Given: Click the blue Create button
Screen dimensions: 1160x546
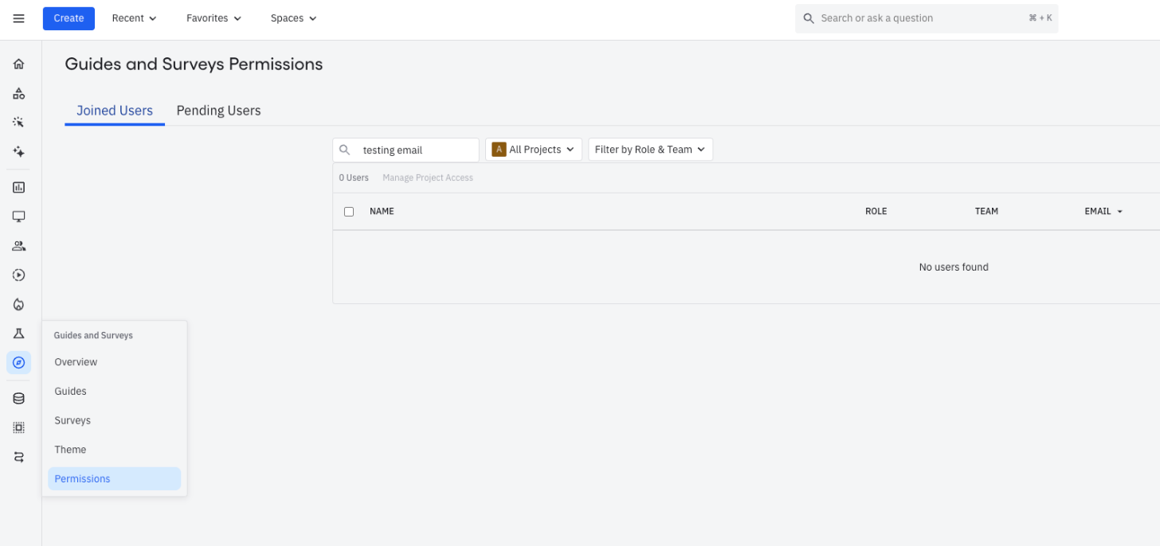Looking at the screenshot, I should click(x=69, y=18).
